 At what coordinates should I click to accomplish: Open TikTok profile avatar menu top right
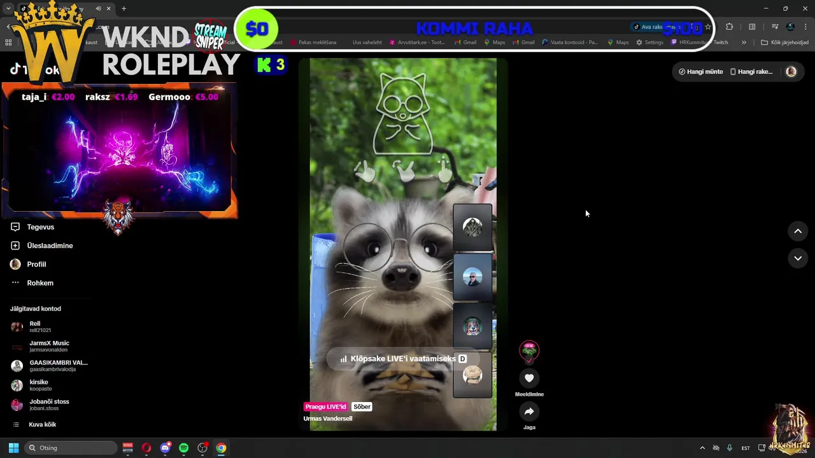point(791,72)
